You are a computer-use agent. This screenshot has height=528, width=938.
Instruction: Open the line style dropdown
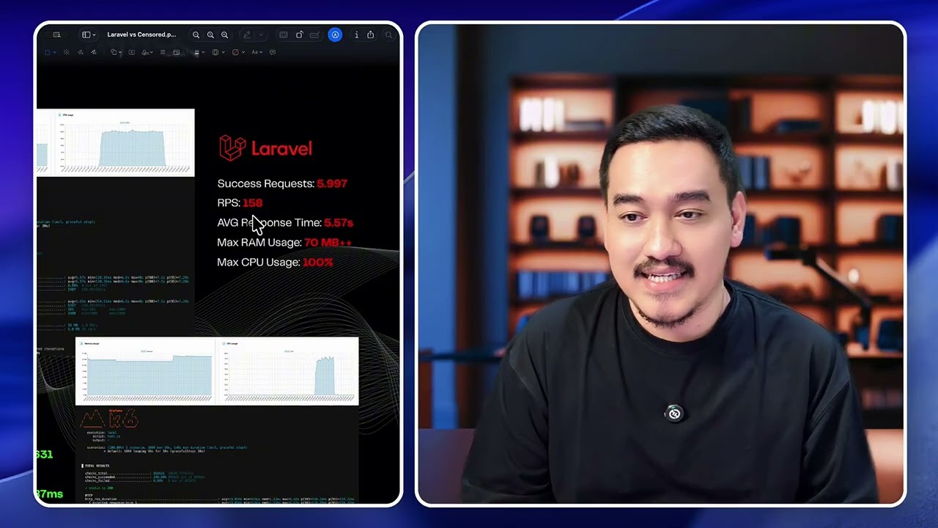[x=199, y=52]
